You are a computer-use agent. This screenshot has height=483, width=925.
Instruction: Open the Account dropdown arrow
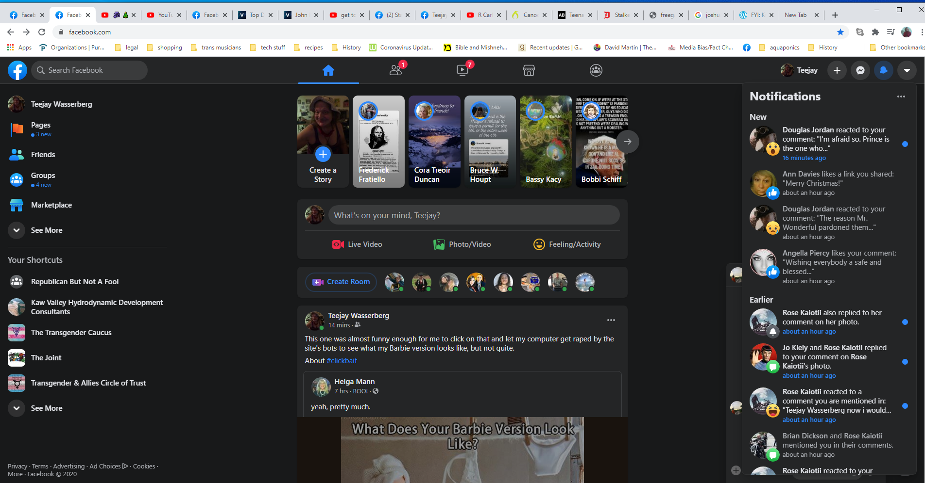click(907, 70)
